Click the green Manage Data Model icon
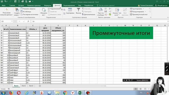The image size is (169, 95). click(x=110, y=14)
